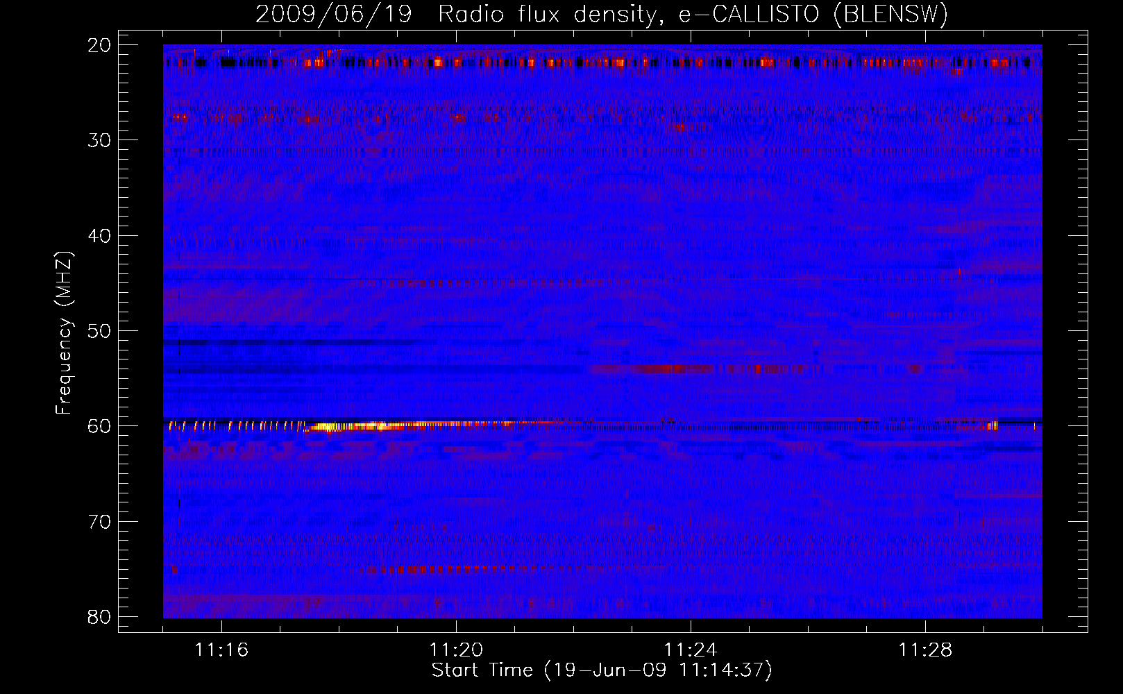Click the 20 MHz frequency tick label
Screen dimensions: 1123x694
(x=99, y=45)
